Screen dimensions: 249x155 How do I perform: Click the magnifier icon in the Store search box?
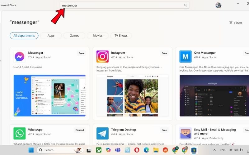185,5
